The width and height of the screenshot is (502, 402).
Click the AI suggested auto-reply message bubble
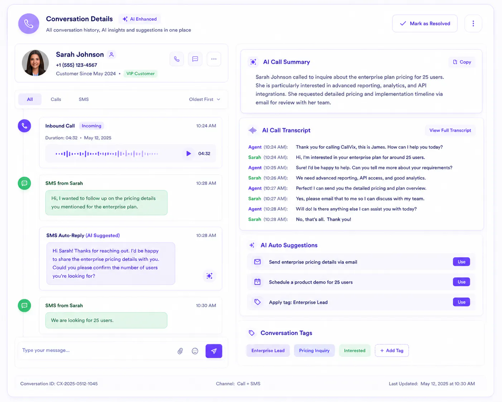111,263
